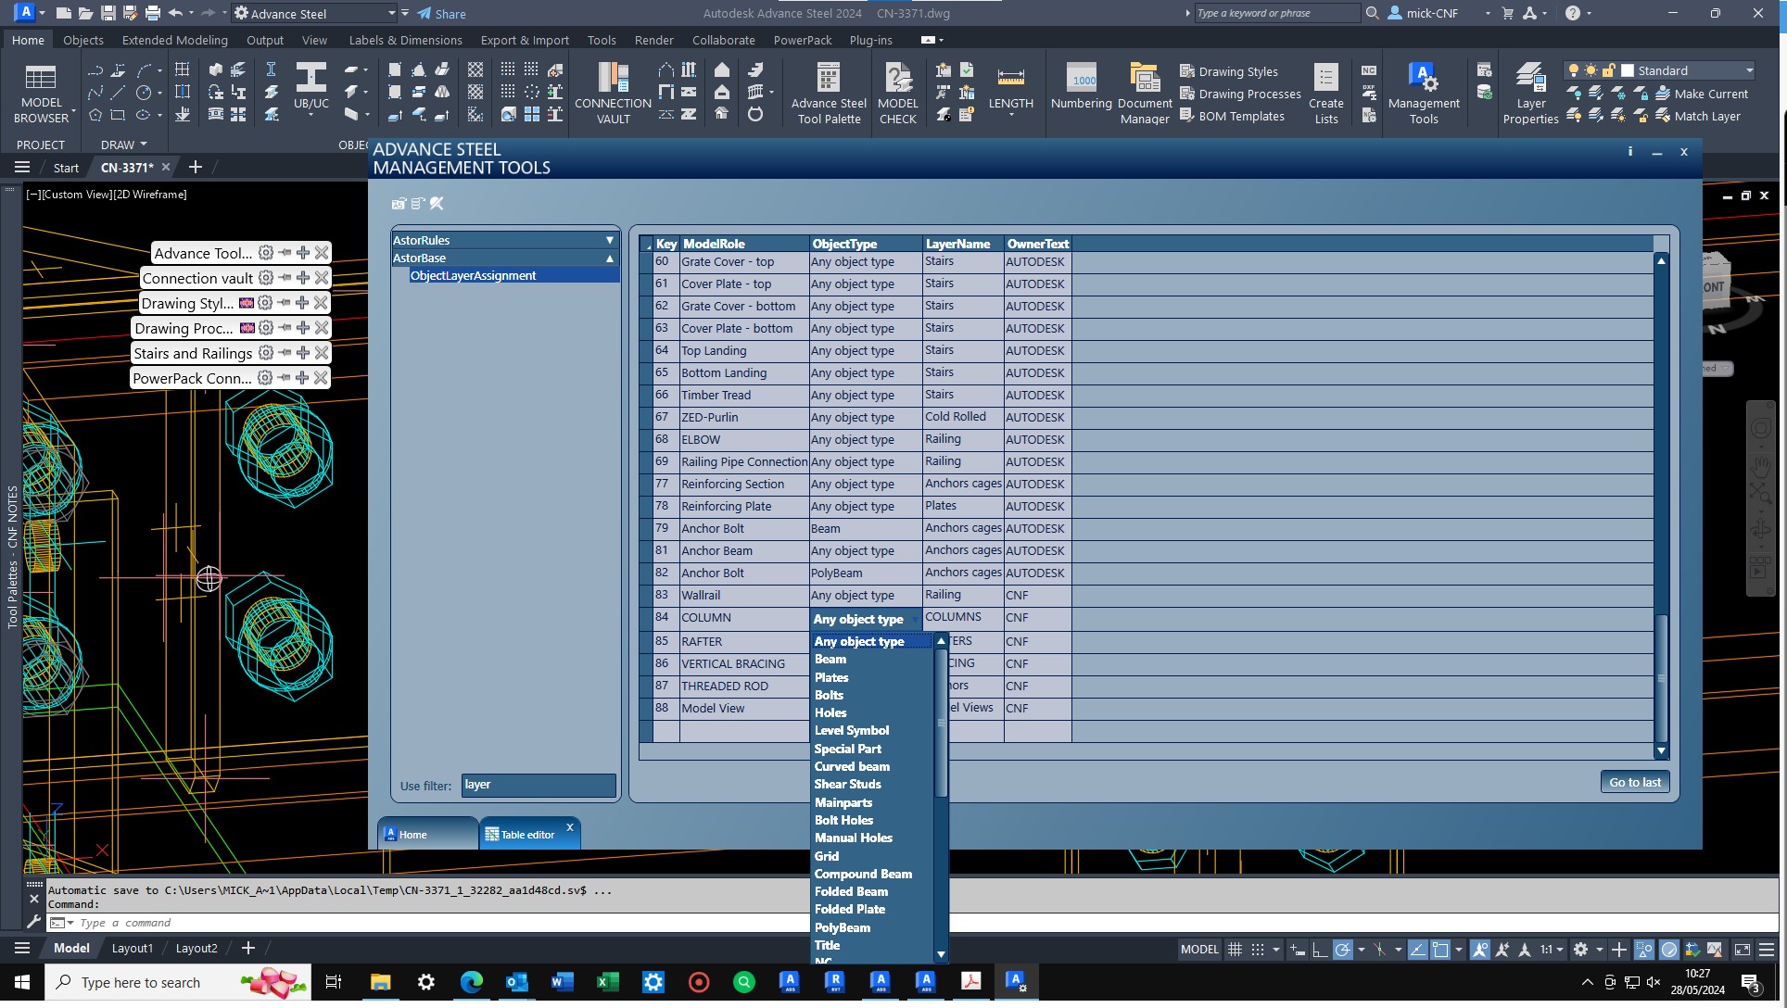The image size is (1787, 1008).
Task: Launch the Document Manager
Action: pyautogui.click(x=1144, y=92)
